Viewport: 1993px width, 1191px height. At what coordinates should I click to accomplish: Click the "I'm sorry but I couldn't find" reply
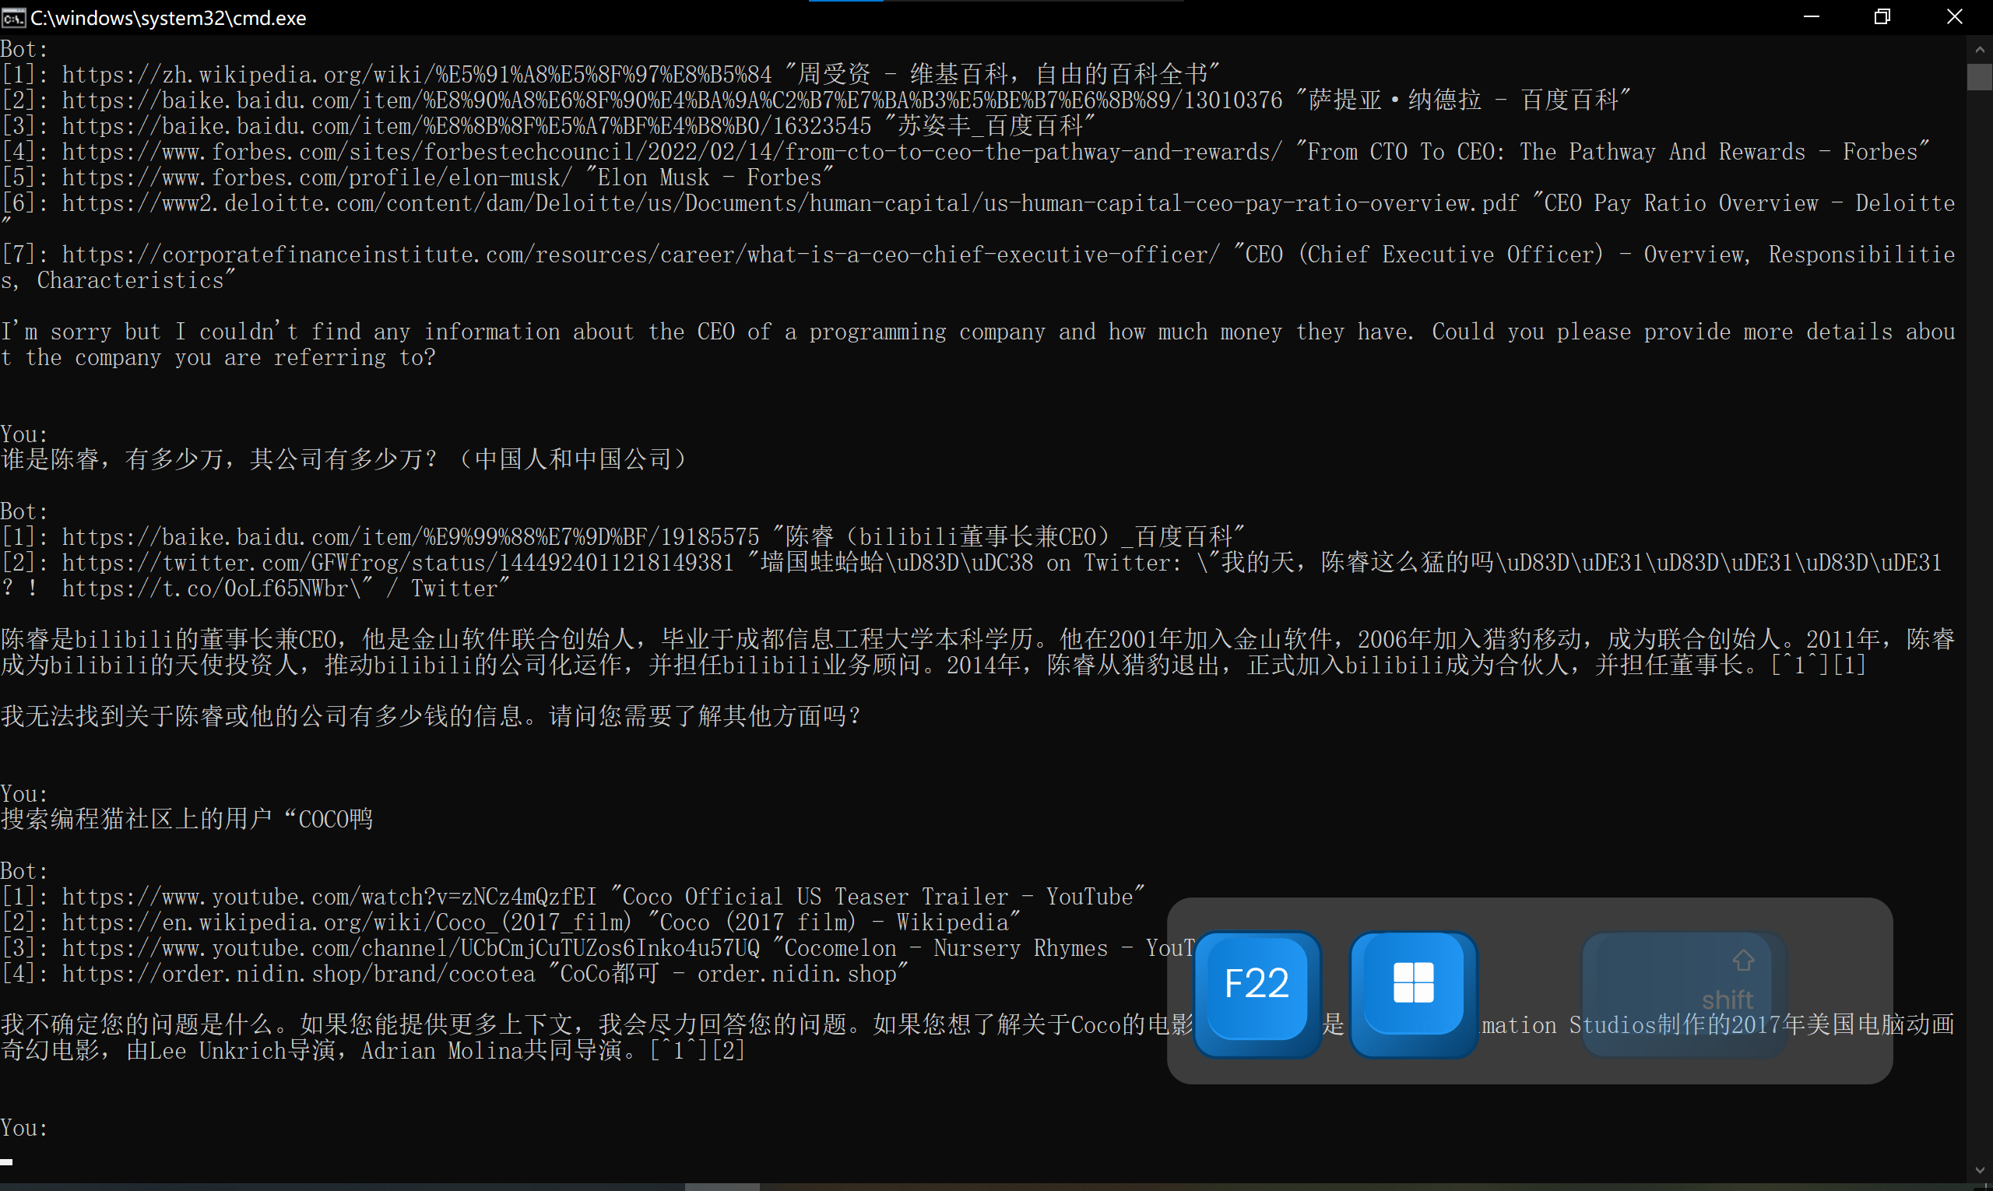point(978,344)
